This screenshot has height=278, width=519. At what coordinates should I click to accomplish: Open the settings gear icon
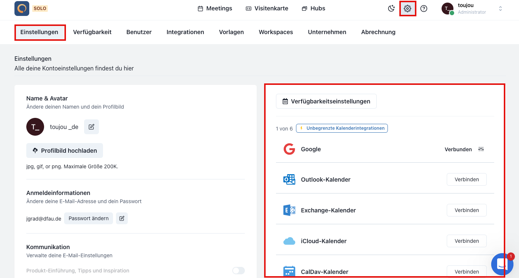click(407, 9)
